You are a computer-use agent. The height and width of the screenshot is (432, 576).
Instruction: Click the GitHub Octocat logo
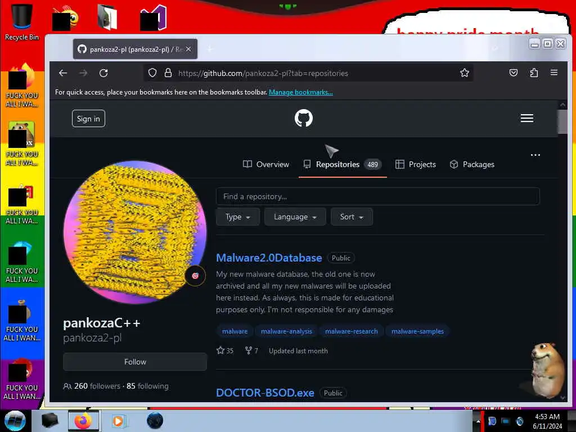click(304, 118)
